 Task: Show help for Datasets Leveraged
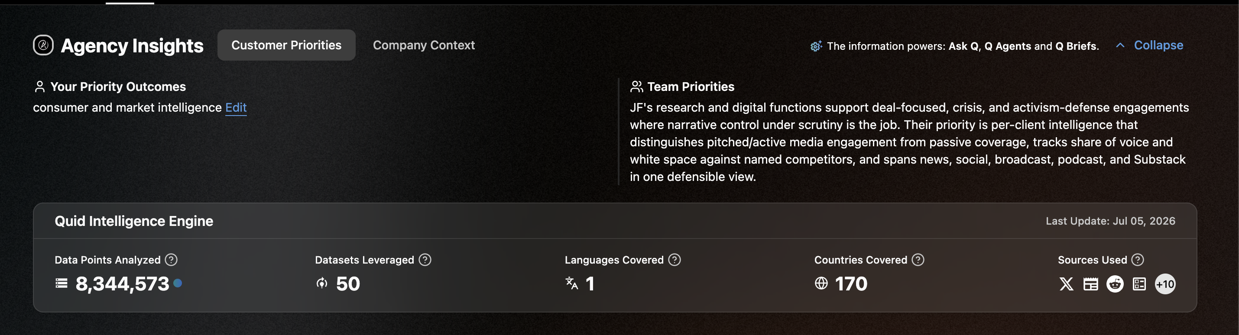pos(425,260)
